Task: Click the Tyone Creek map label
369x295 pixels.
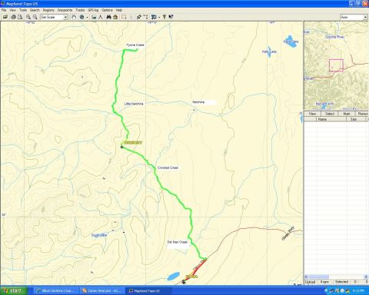Action: pos(135,45)
